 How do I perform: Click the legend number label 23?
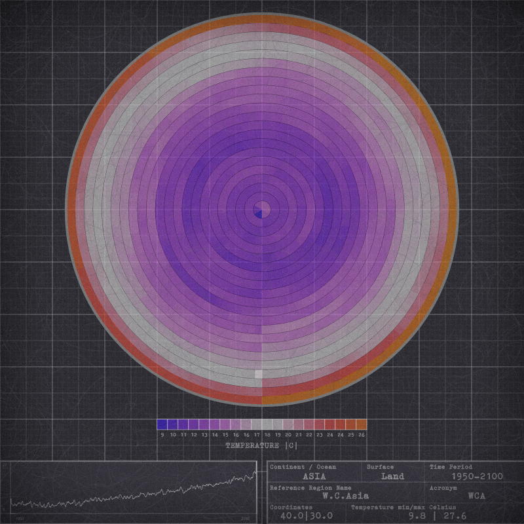click(320, 435)
